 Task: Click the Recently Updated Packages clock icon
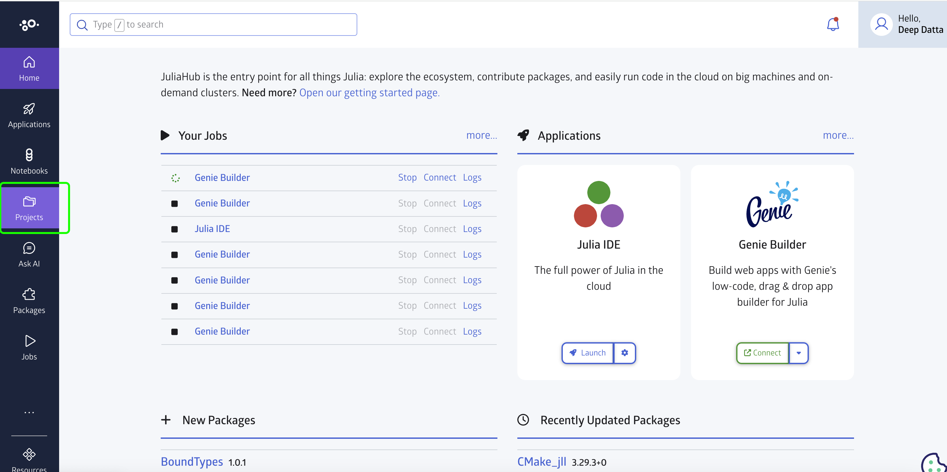click(523, 420)
